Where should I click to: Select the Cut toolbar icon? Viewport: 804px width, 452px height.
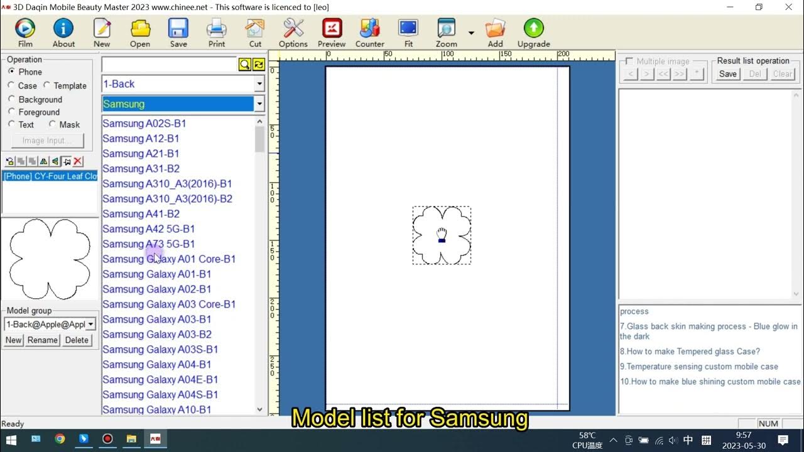255,28
